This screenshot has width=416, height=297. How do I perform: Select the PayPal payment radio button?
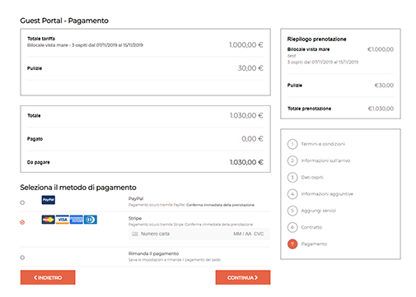click(22, 202)
